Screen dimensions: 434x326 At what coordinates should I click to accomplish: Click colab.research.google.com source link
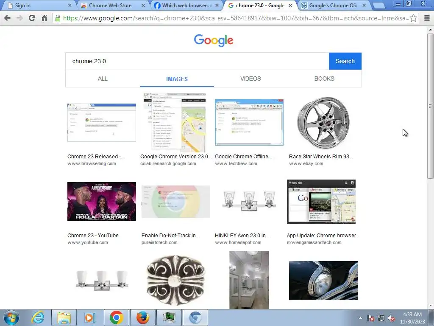(x=168, y=163)
